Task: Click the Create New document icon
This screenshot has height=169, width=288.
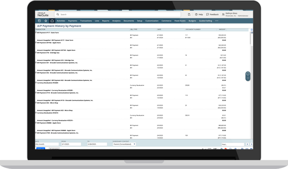Action: (189, 14)
